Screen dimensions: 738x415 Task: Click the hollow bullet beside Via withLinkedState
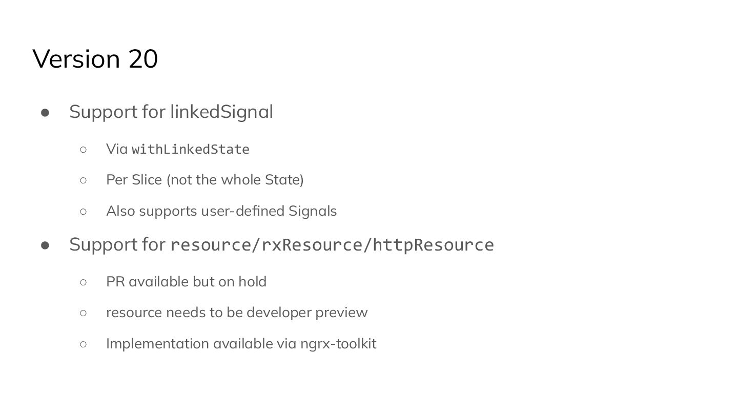pyautogui.click(x=84, y=150)
